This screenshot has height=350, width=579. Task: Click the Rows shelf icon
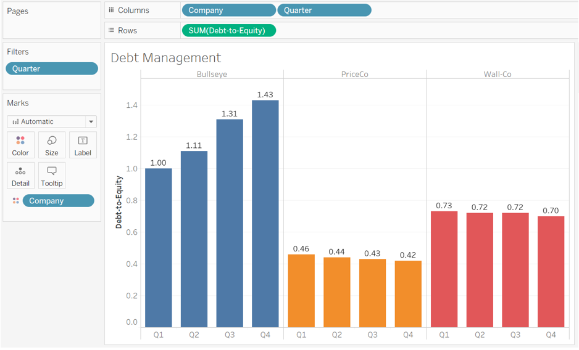(x=111, y=30)
